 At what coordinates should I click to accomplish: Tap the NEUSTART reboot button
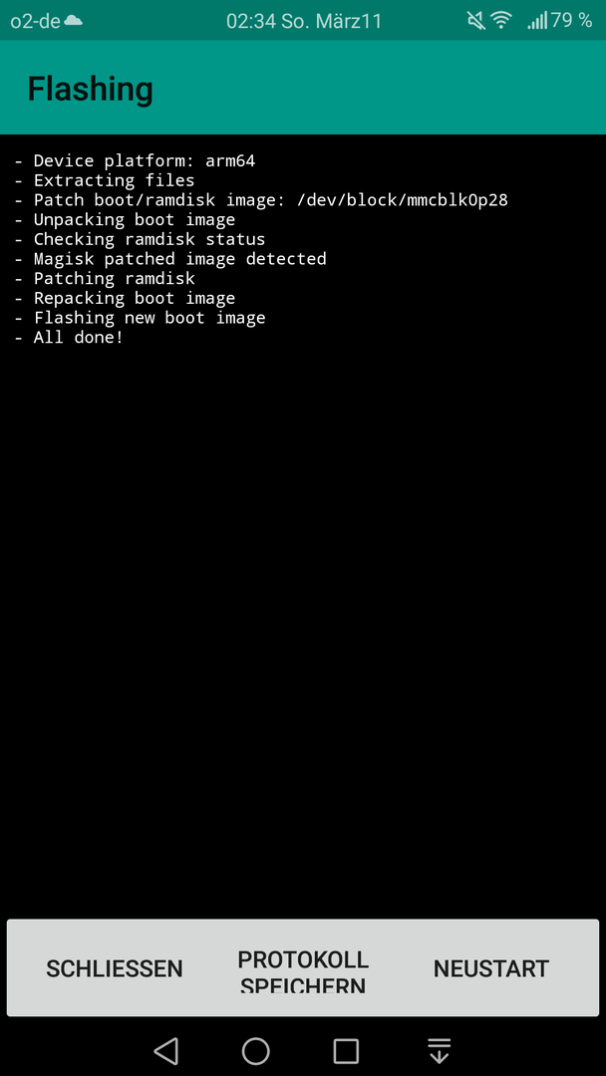490,968
